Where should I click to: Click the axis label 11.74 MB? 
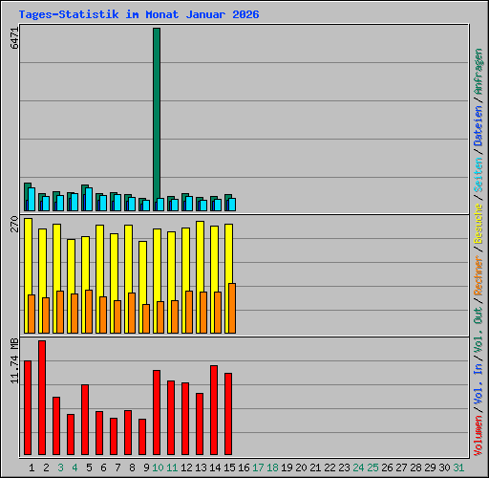[x=14, y=360]
